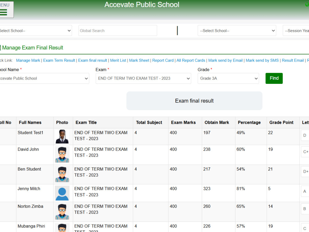Focus the Global Search field

point(118,31)
